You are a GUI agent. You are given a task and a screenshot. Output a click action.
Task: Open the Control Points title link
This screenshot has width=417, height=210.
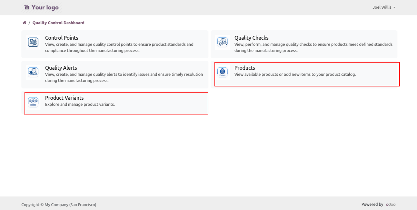pos(62,38)
